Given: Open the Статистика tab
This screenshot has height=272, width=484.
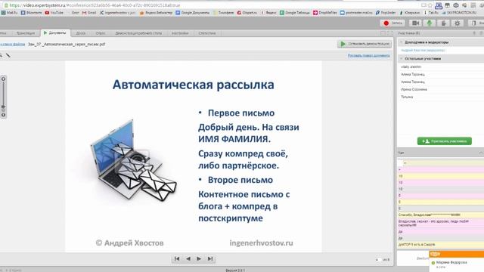Looking at the screenshot, I should 207,33.
